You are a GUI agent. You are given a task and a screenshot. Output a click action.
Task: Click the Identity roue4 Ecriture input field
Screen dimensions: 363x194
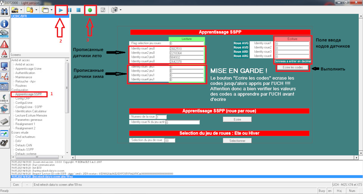[x=292, y=56]
